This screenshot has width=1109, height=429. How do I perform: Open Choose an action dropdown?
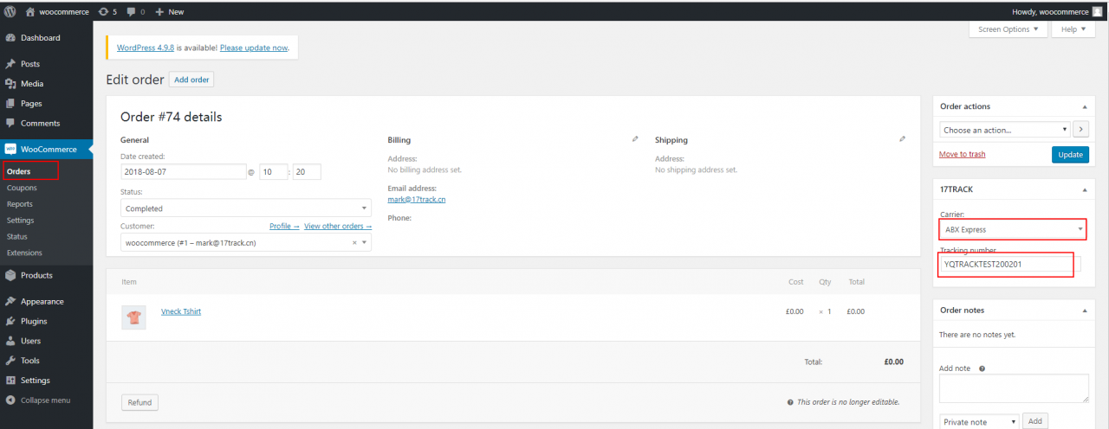[x=1005, y=130]
